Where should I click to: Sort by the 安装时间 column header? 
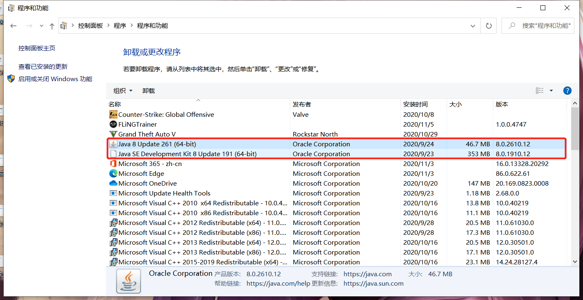[424, 105]
